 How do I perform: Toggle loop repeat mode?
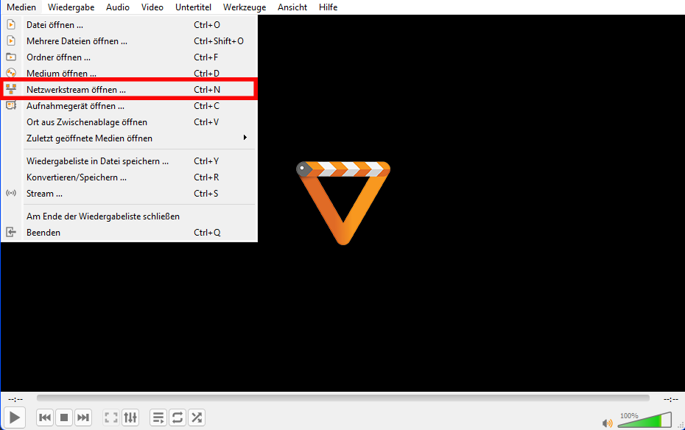[178, 417]
